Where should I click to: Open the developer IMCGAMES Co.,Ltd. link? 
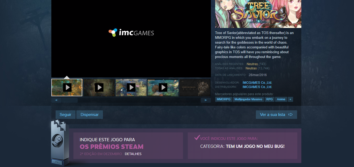257,83
